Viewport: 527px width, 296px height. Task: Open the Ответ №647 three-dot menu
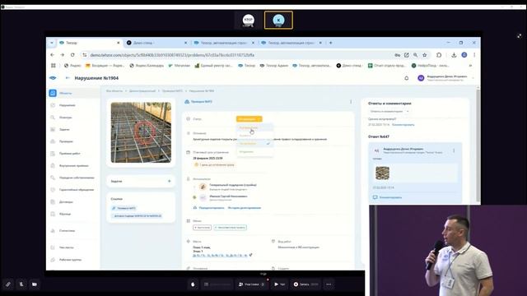pos(454,150)
